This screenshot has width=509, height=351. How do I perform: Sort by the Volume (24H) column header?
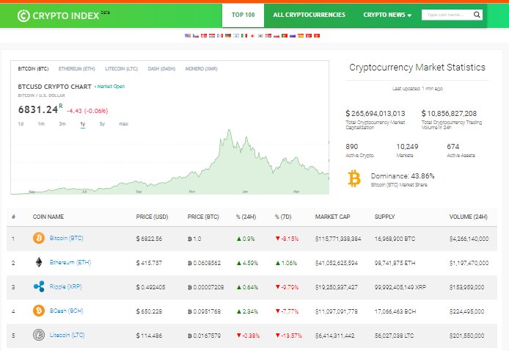pos(469,217)
